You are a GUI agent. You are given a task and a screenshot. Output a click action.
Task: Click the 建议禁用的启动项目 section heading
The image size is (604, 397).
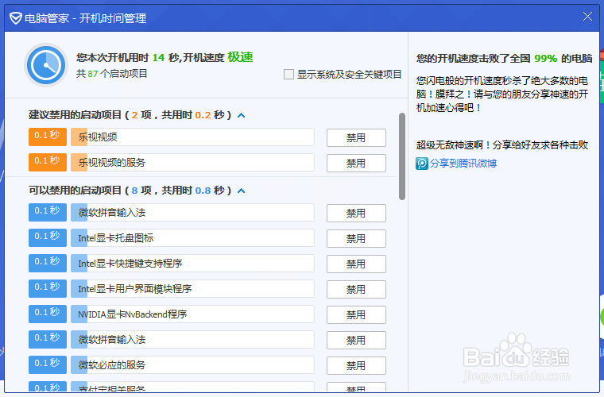click(130, 115)
